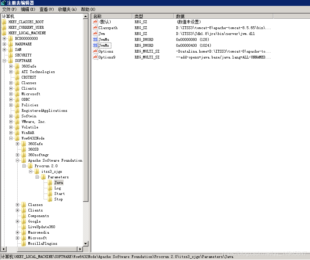The image size is (310, 260).
Task: Open the 查看(V) menu
Action: click(47, 9)
